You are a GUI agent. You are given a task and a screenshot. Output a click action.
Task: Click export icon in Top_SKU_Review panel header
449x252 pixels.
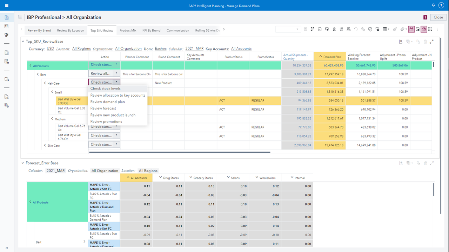click(401, 42)
